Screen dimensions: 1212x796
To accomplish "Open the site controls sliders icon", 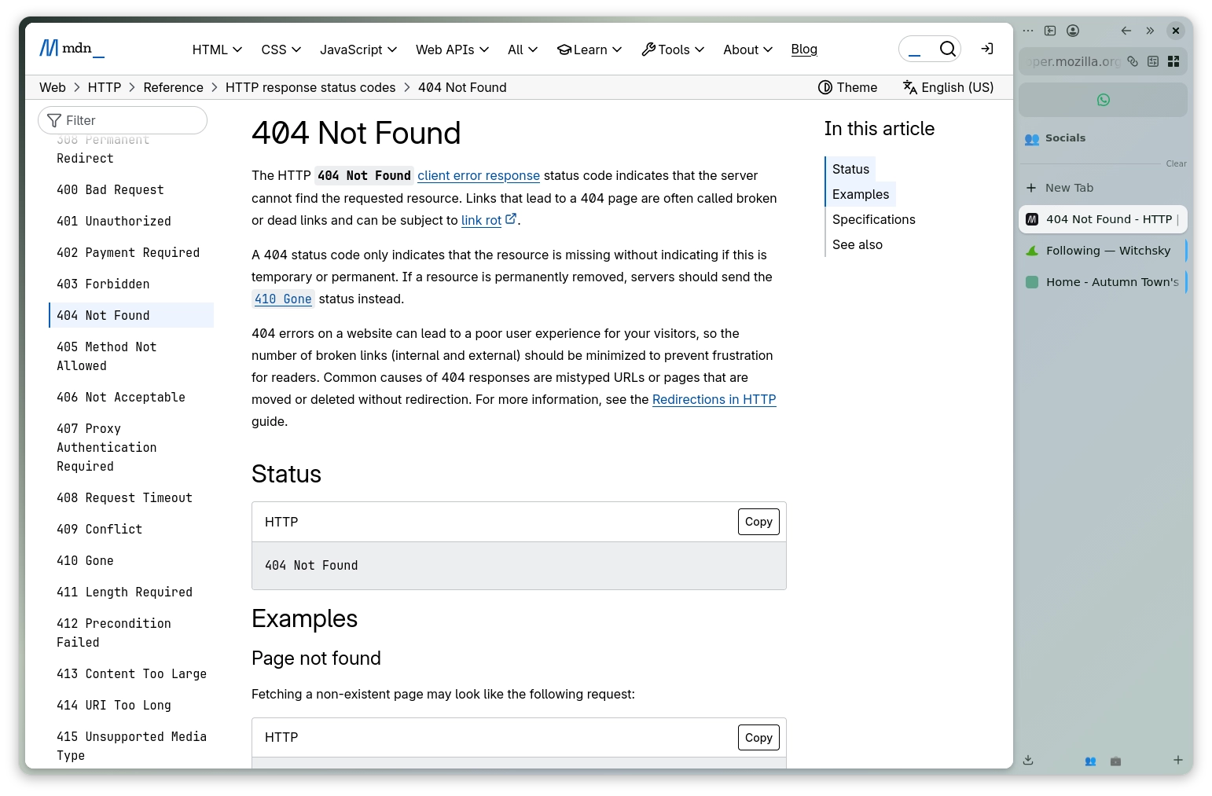I will coord(1153,61).
